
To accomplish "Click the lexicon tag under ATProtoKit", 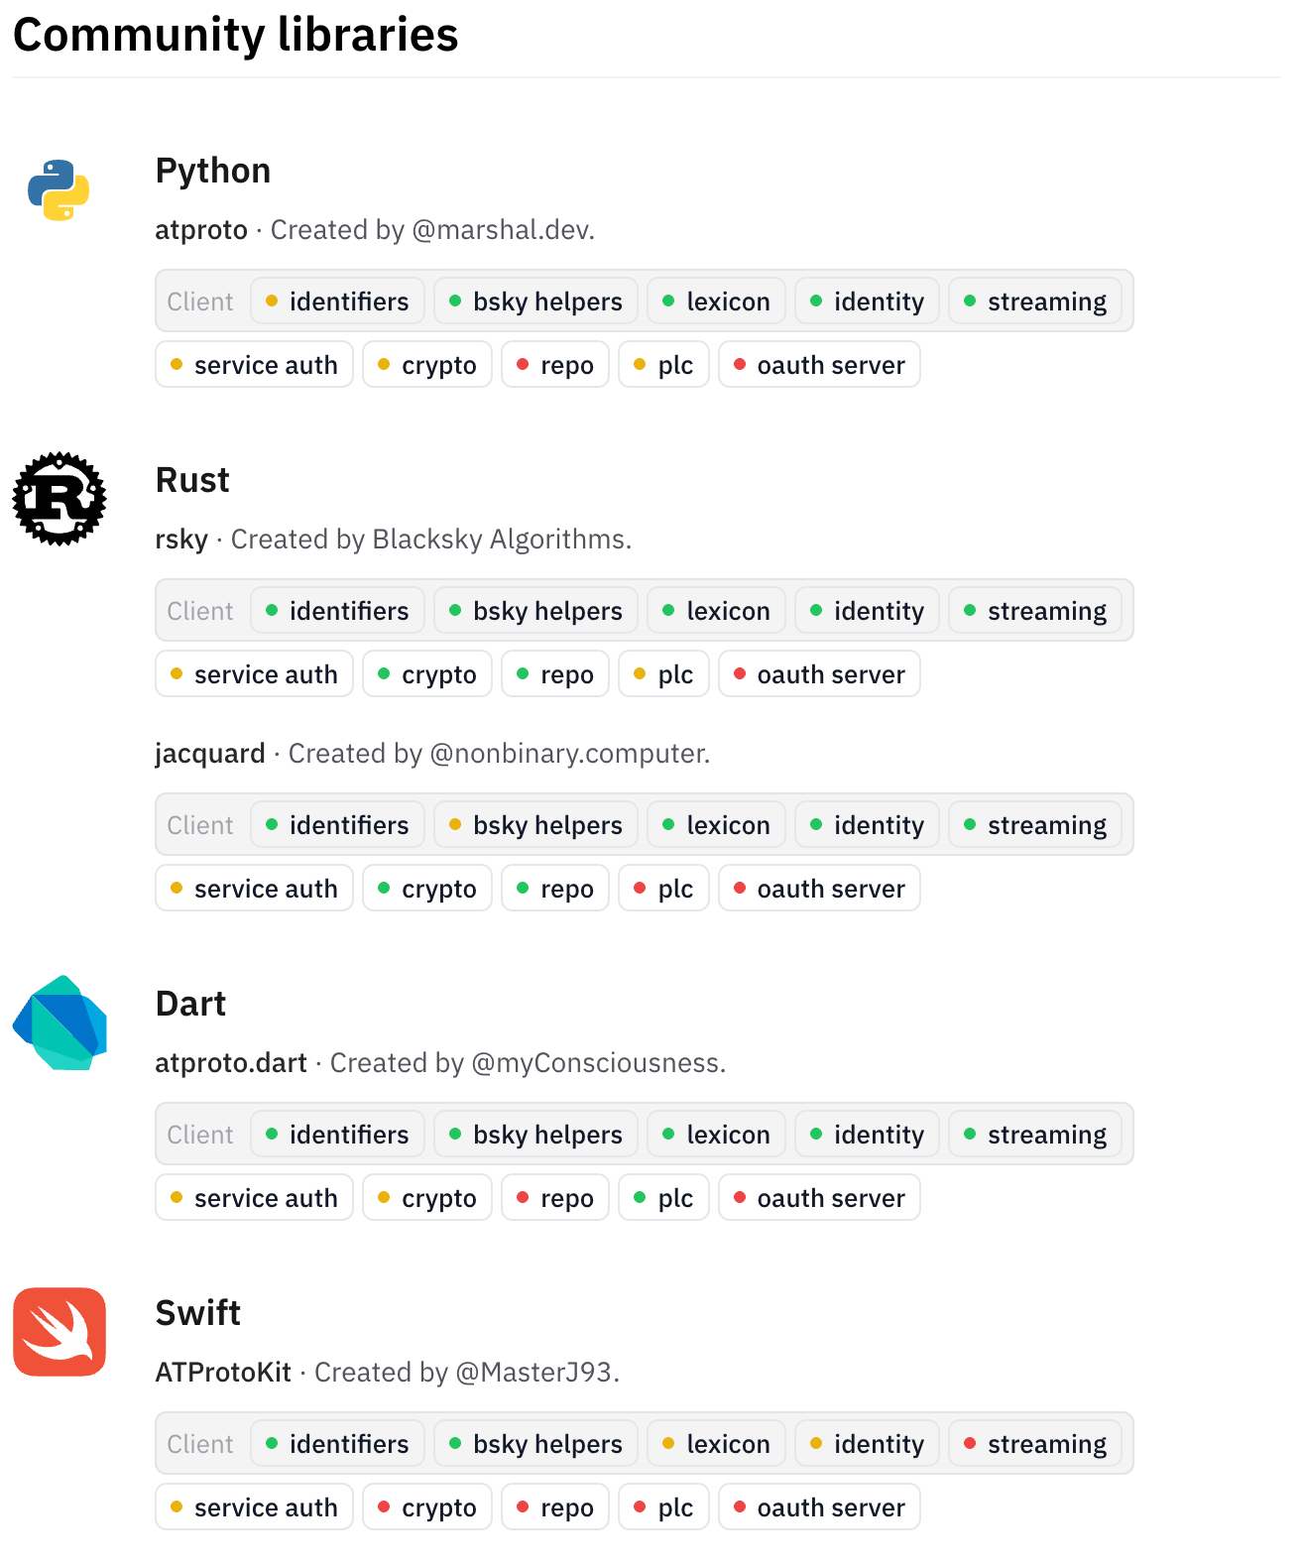I will [716, 1444].
